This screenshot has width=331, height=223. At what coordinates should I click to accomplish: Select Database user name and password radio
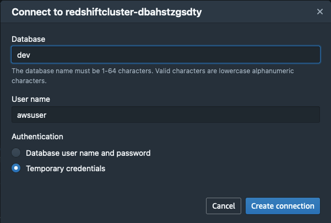click(x=16, y=153)
